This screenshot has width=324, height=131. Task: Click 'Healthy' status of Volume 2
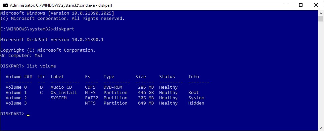(168, 98)
